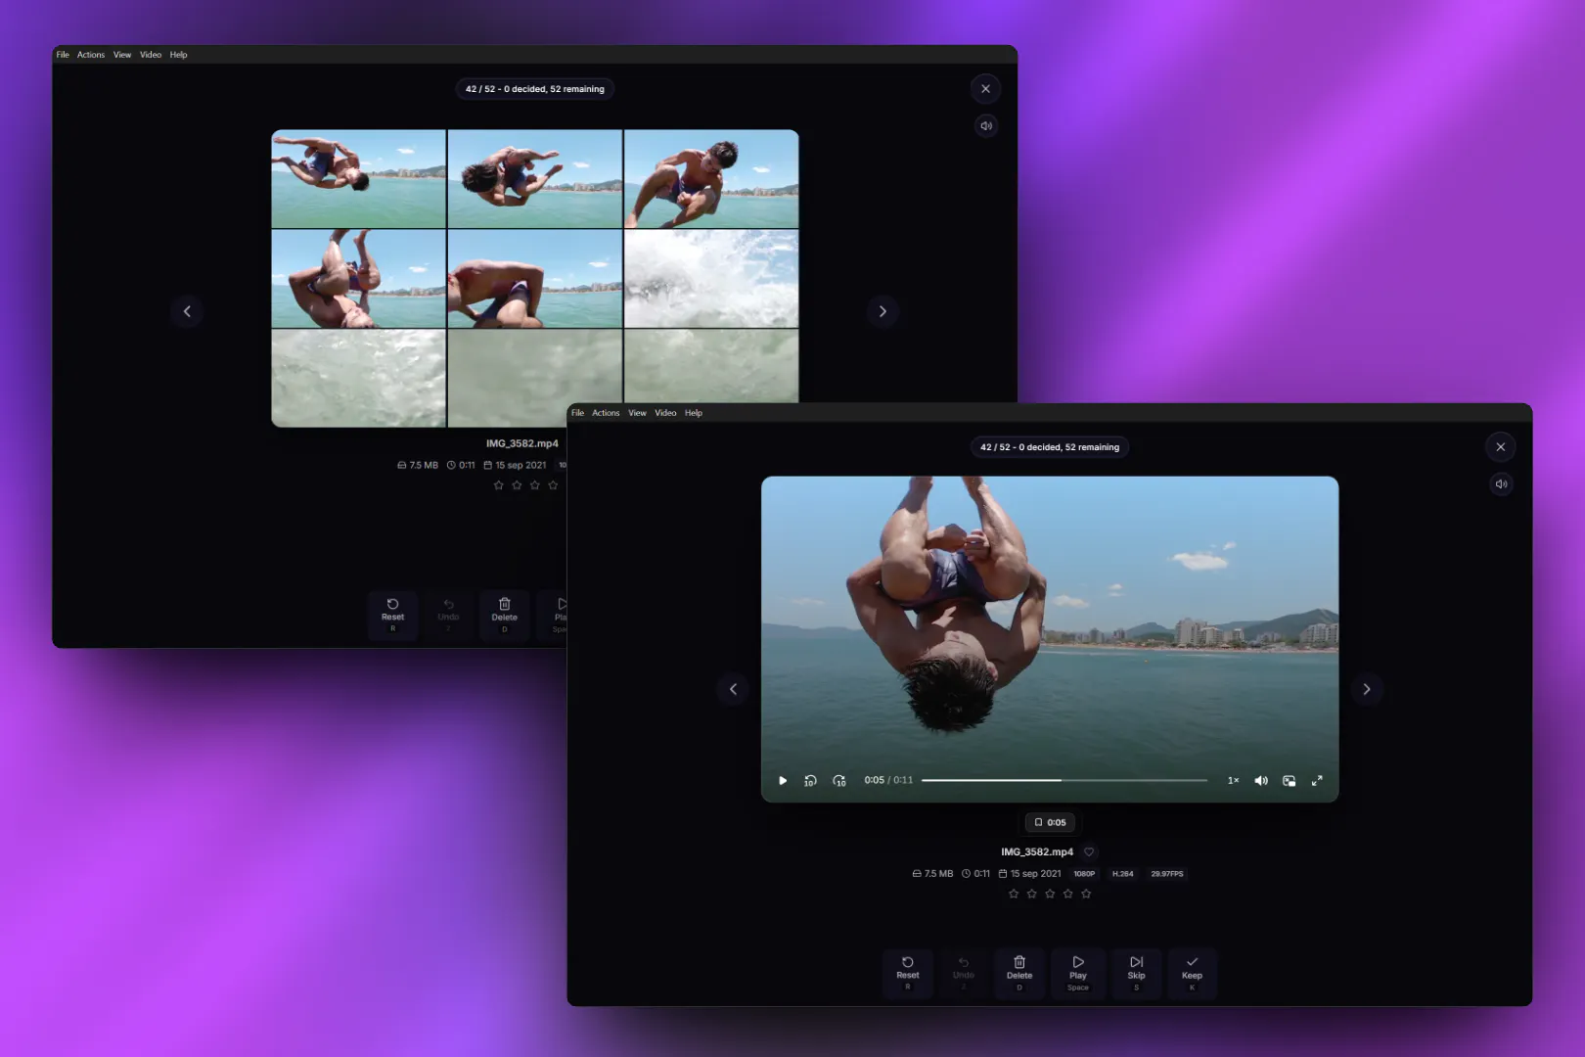Rate the video five stars in front window
Viewport: 1585px width, 1057px height.
[x=1086, y=894]
